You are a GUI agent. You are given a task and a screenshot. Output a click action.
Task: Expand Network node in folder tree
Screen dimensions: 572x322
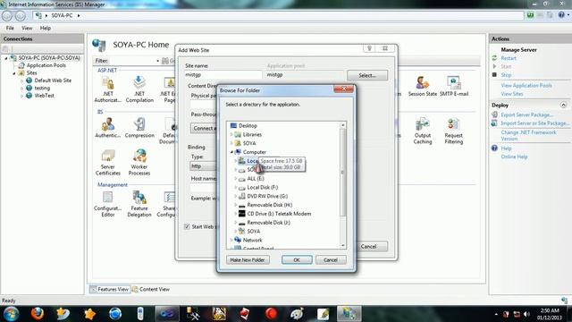(231, 240)
